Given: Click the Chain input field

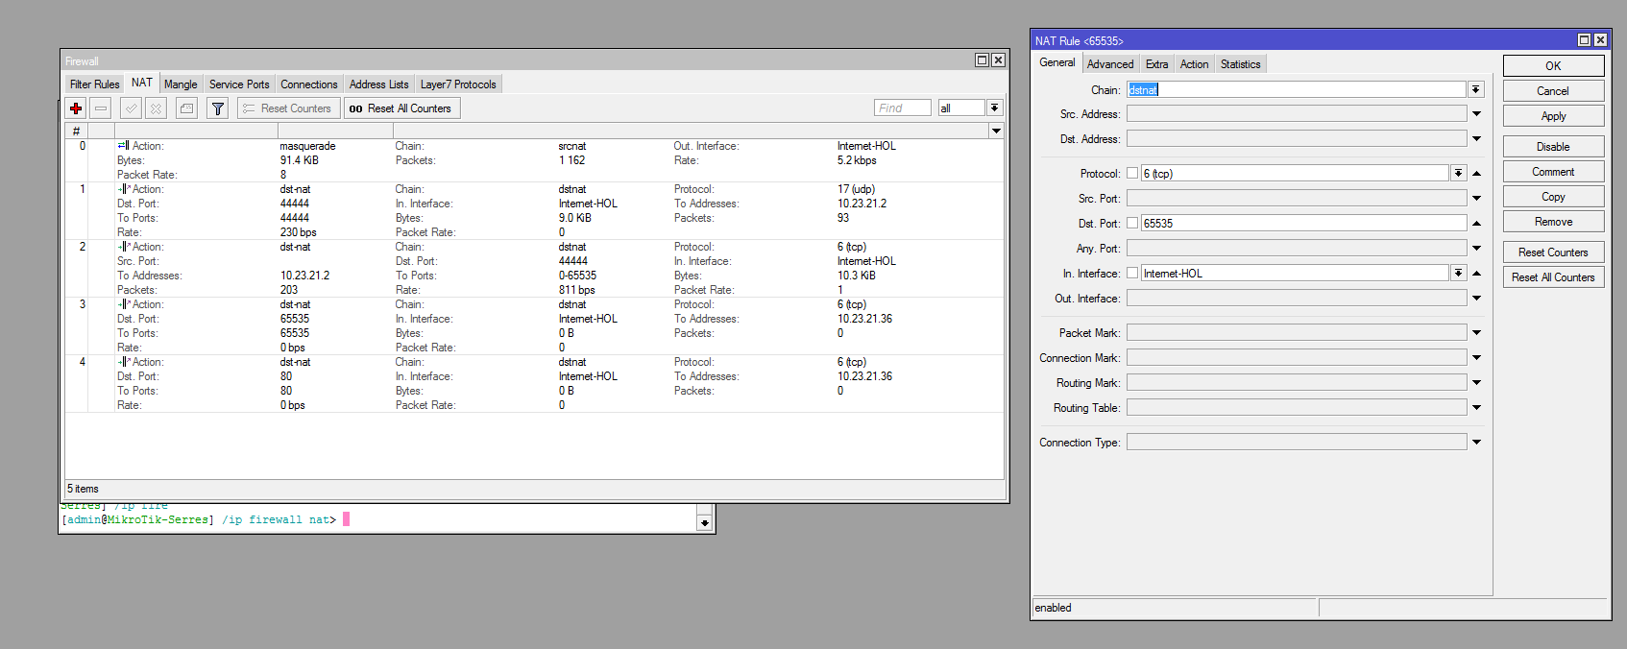Looking at the screenshot, I should 1297,89.
